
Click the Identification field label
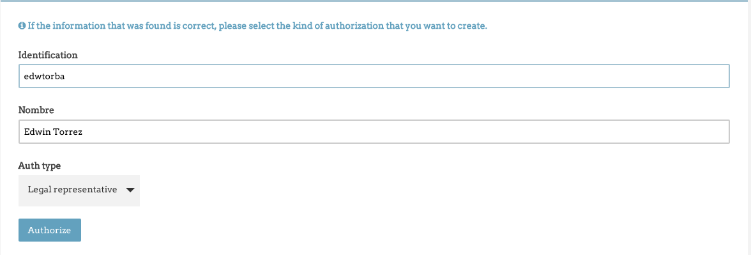[48, 55]
